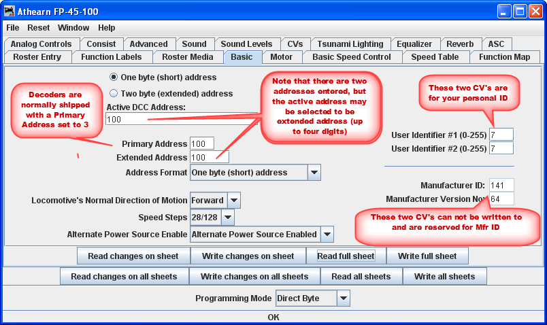
Task: Open the Address Format dropdown
Action: tap(314, 173)
